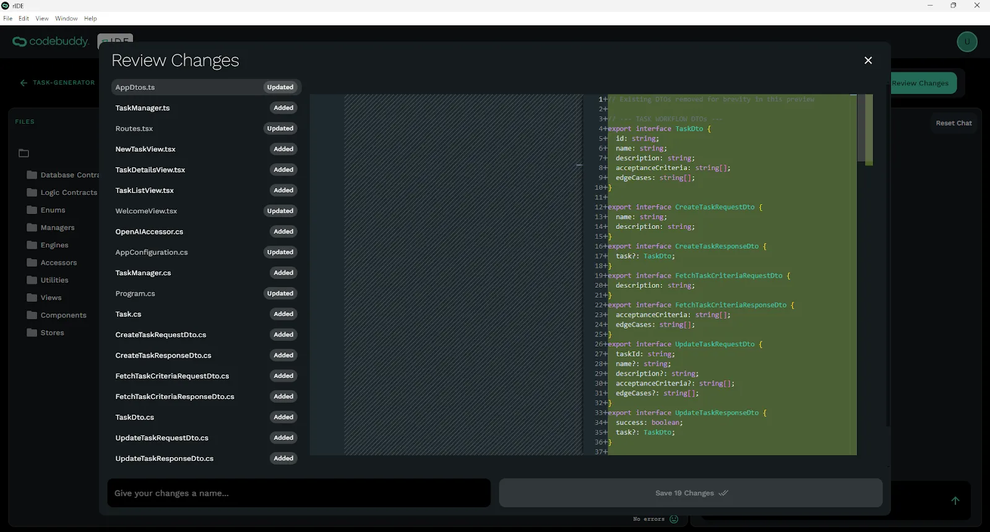Screen dimensions: 990x532
Task: Close the Review Changes dialog
Action: point(868,60)
